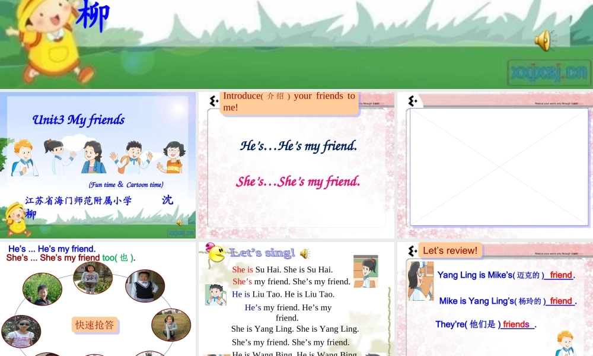Screen dimensions: 593x356
Task: Click black arrow logo on blank slide
Action: (413, 101)
